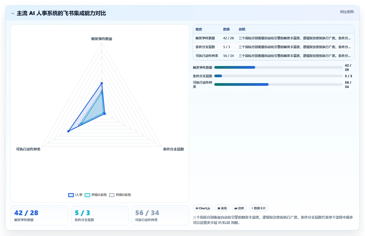Select the 条件分支层数 table row cell
The height and width of the screenshot is (236, 365).
click(x=205, y=47)
